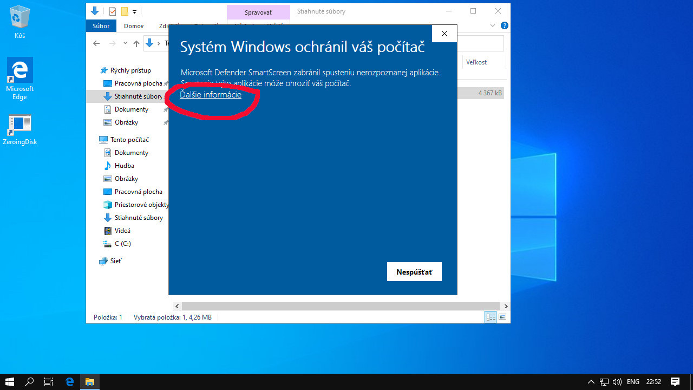Open Explorer help question mark icon

tap(505, 26)
